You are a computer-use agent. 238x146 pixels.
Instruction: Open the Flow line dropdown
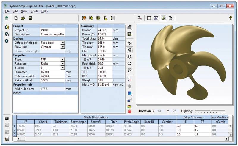coord(62,47)
